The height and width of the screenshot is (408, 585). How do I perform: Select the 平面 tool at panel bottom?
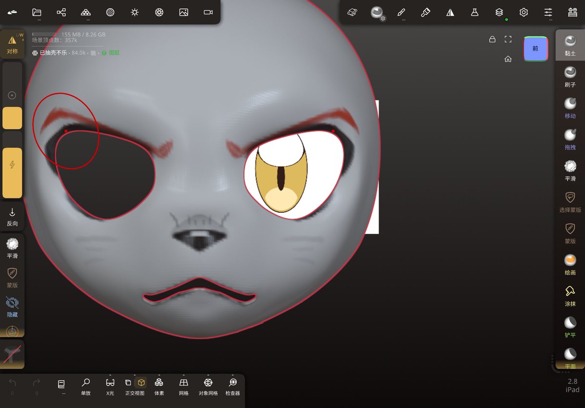pyautogui.click(x=570, y=358)
